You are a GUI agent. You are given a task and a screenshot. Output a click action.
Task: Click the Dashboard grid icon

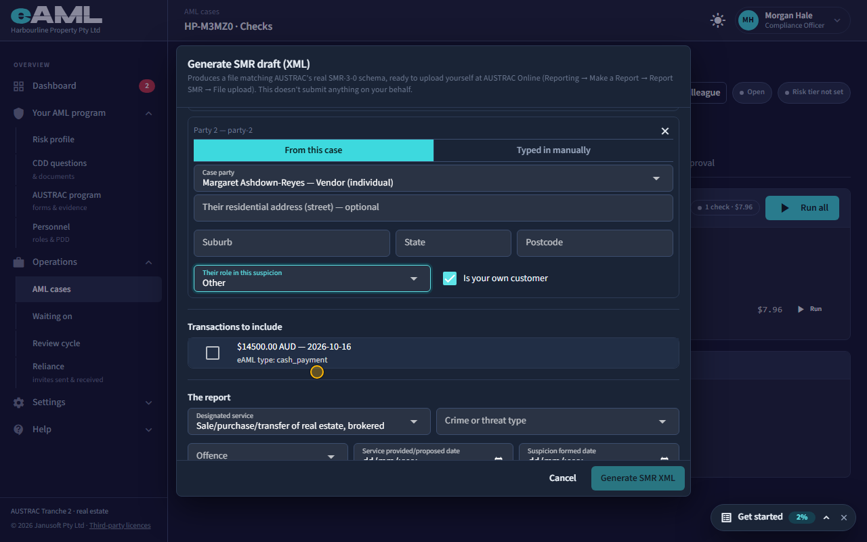(18, 86)
